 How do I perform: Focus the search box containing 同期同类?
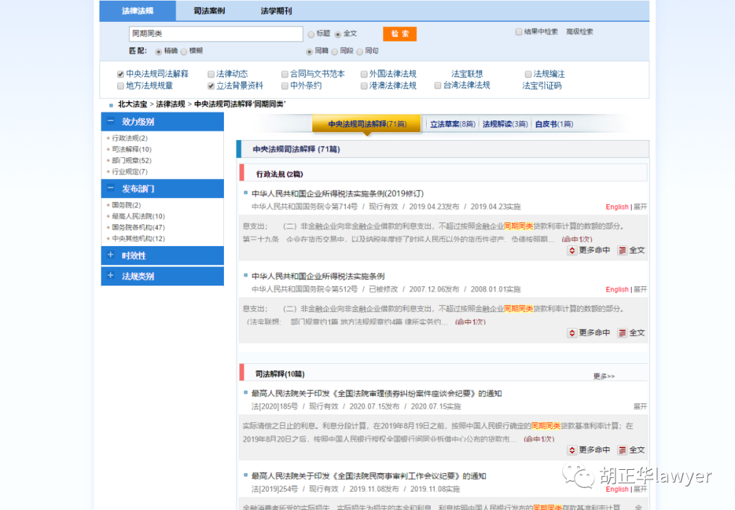coord(216,34)
